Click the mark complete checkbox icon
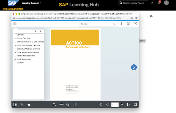This screenshot has width=176, height=113. pos(135,24)
